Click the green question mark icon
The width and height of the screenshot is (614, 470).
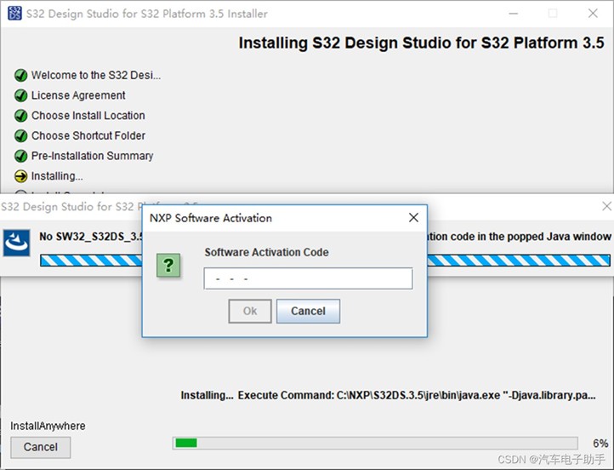pyautogui.click(x=168, y=265)
